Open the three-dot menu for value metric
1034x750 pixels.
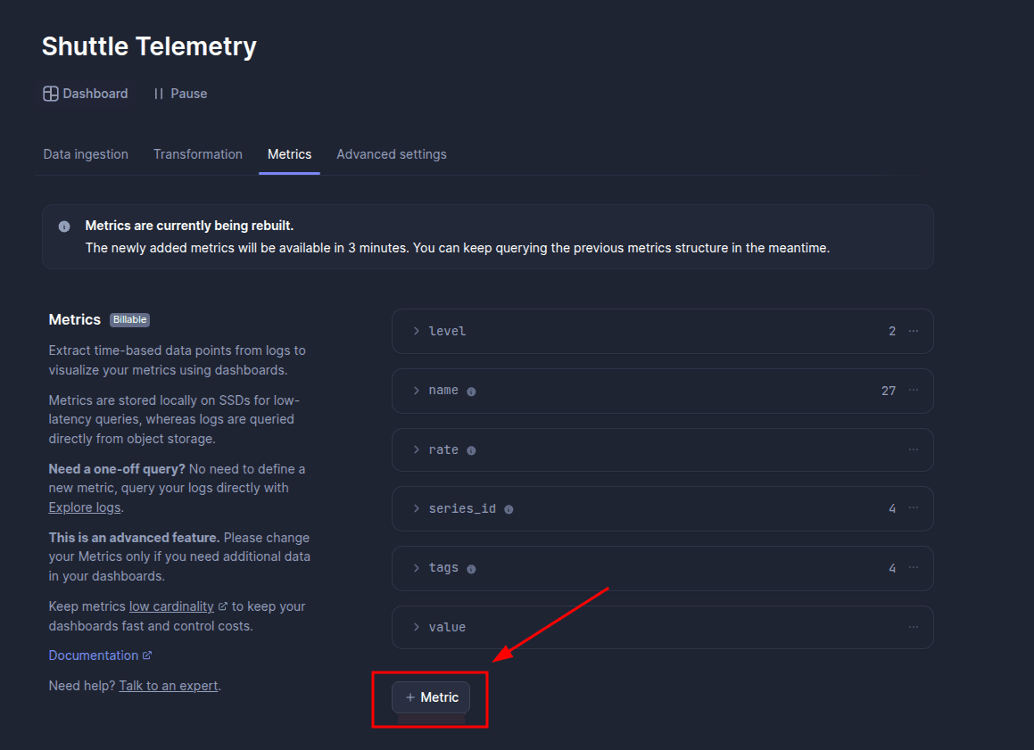point(913,627)
